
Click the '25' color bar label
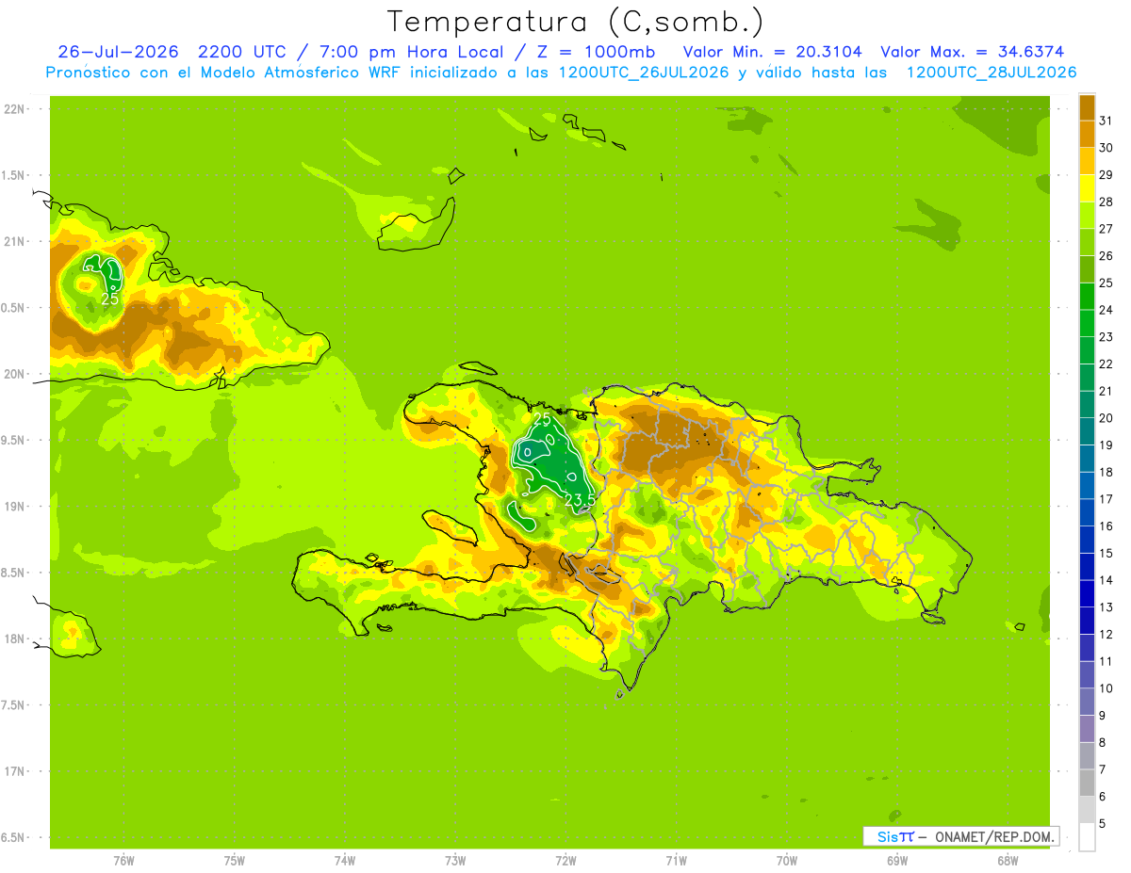click(1106, 283)
